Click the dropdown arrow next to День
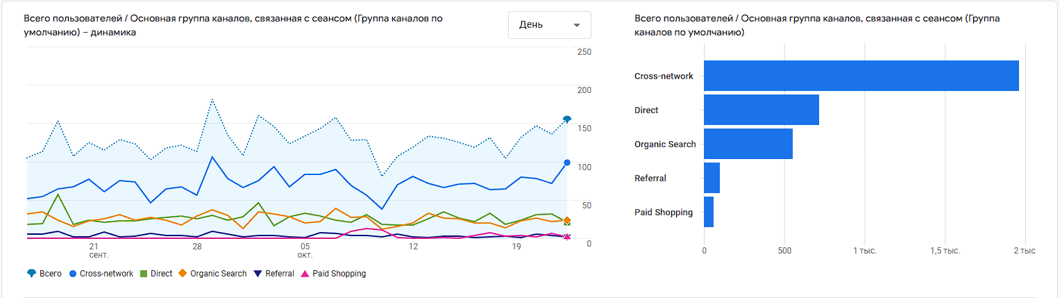Screen dimensions: 1060x298 577,26
